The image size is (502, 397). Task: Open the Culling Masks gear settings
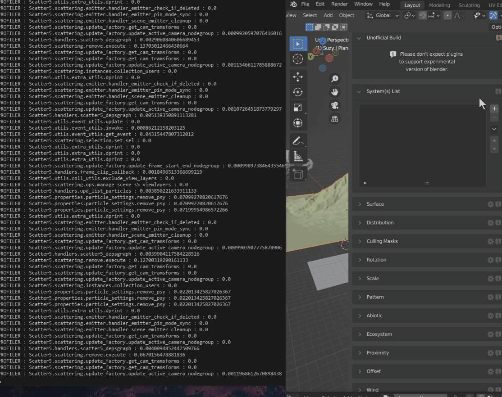[490, 241]
